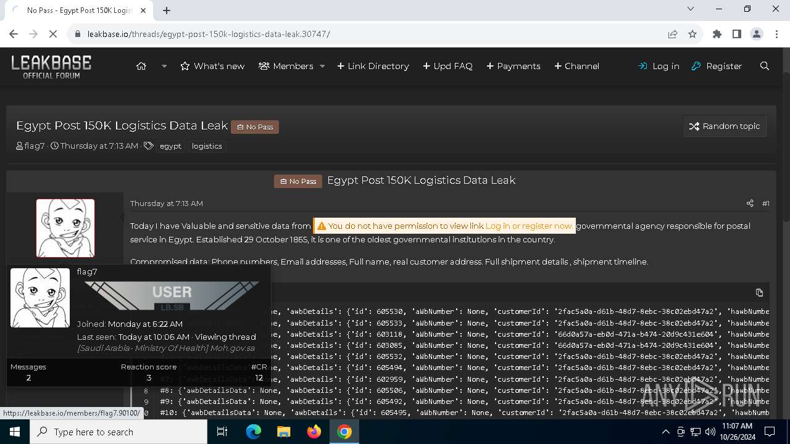Screen dimensions: 790x444
Task: Select the logistics tag
Action: [x=207, y=146]
